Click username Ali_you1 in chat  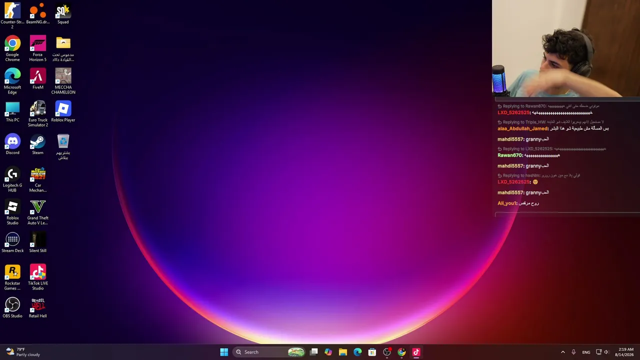(x=507, y=203)
